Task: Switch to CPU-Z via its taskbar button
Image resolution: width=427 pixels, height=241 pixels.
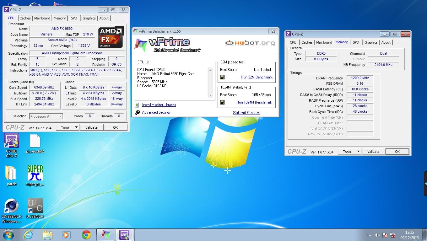Action: coord(125,235)
